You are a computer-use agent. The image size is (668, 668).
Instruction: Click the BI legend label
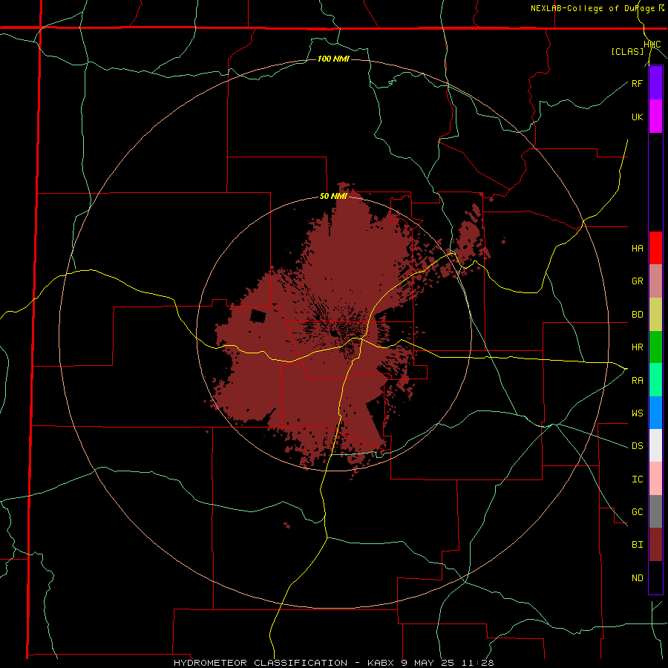[x=637, y=545]
